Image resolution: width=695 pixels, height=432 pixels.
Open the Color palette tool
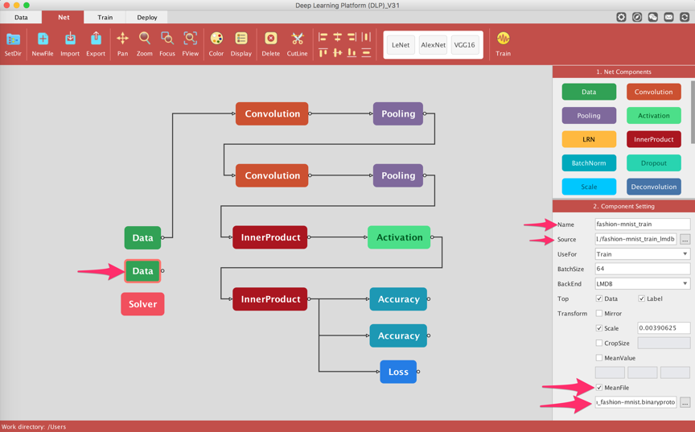pos(216,39)
